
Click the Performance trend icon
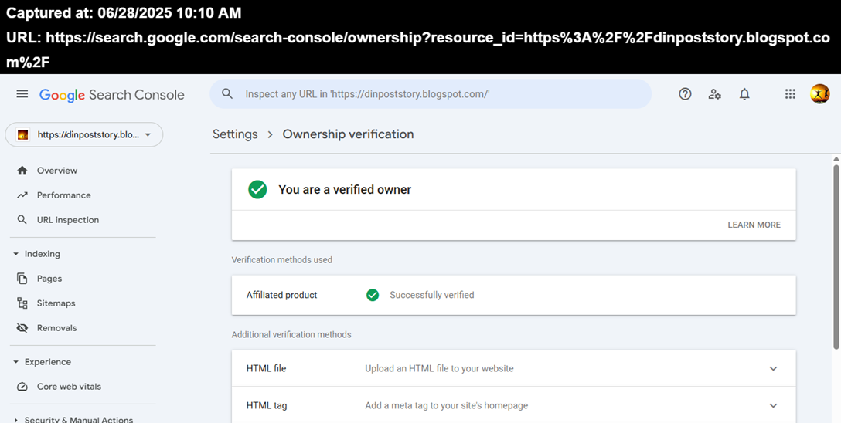(x=22, y=195)
